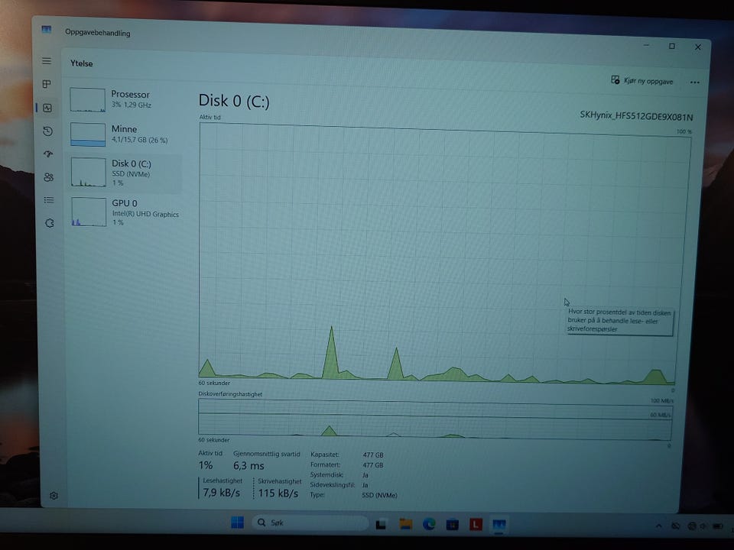Image resolution: width=734 pixels, height=550 pixels.
Task: Click the volume icon in system tray
Action: click(x=703, y=526)
